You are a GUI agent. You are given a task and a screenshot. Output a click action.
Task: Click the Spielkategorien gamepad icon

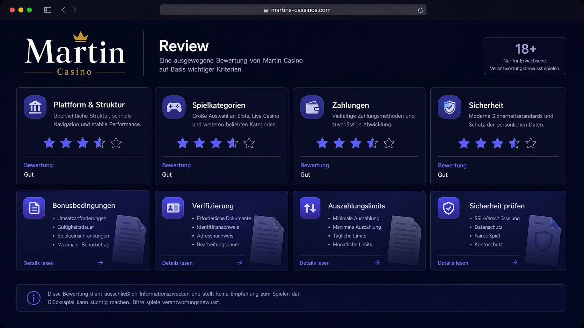click(174, 107)
